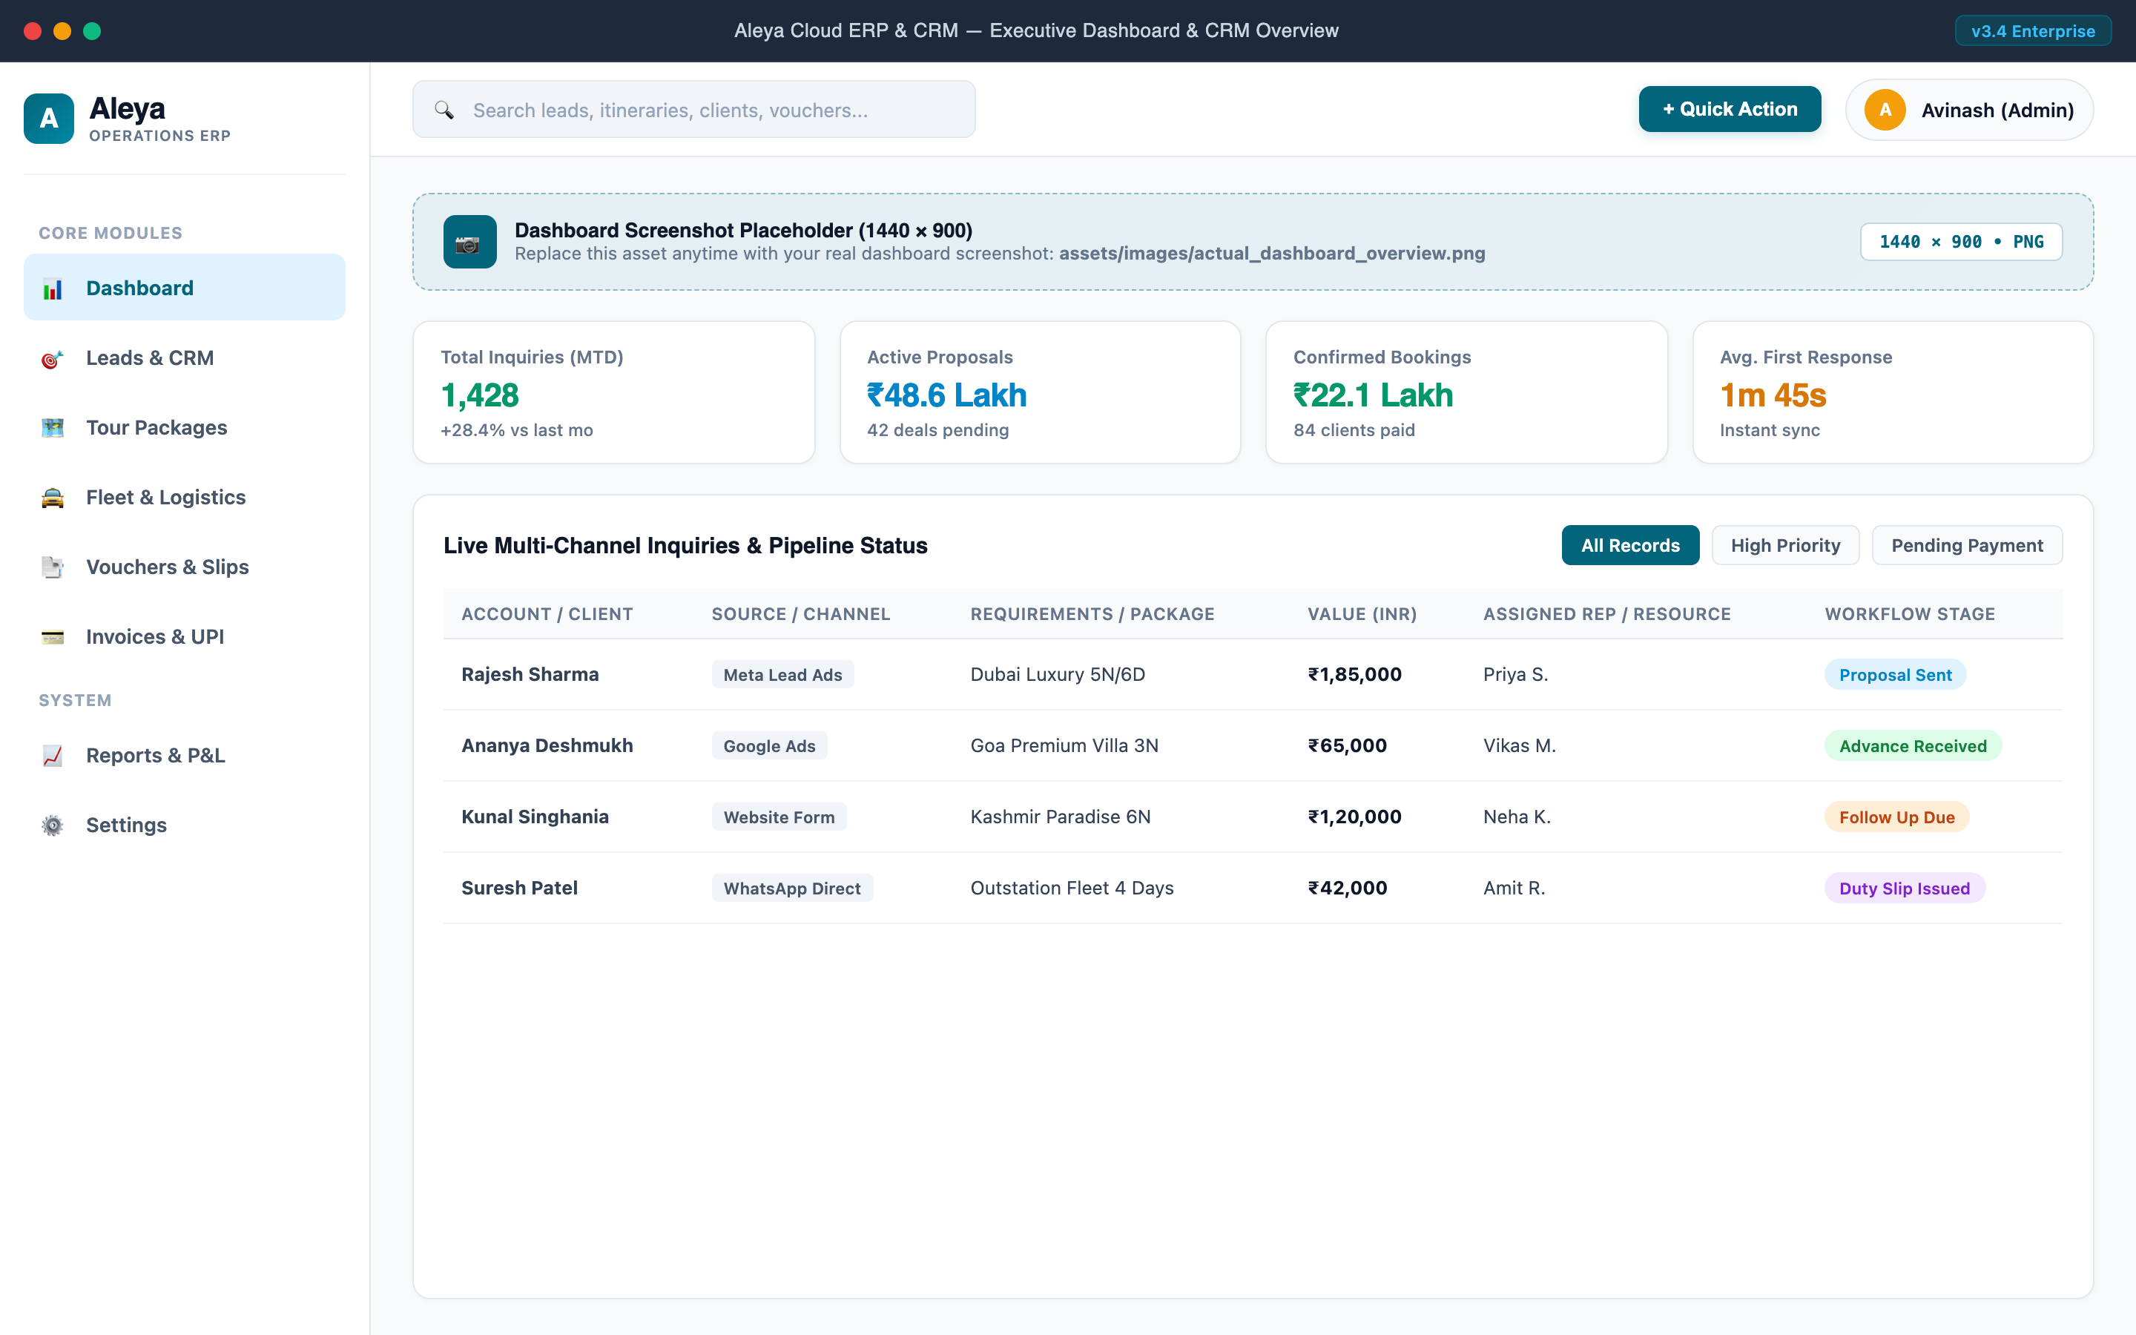Click the Leads & CRM target icon
The height and width of the screenshot is (1335, 2136).
(x=52, y=358)
